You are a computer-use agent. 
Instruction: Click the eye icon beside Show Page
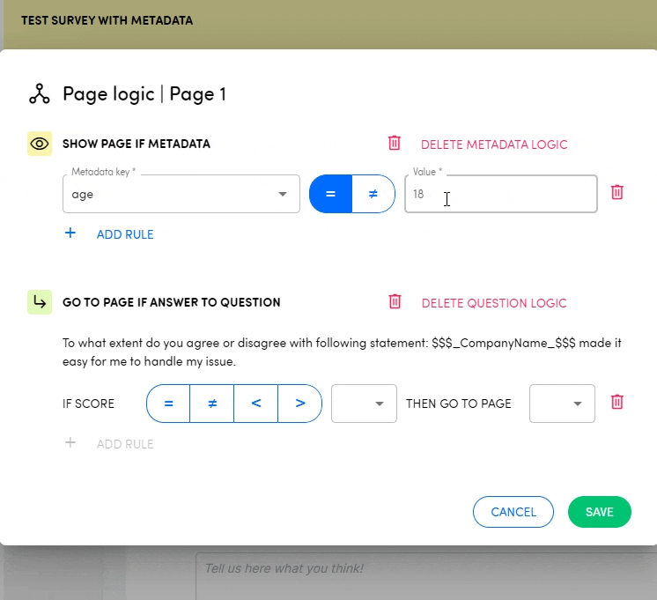(x=40, y=144)
